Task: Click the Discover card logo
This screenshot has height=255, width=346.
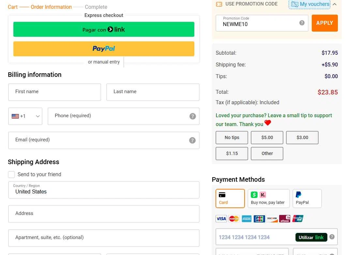Action: tap(272, 219)
